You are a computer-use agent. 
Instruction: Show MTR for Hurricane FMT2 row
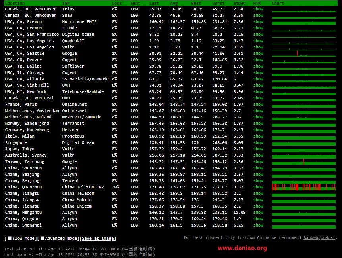coord(258,21)
